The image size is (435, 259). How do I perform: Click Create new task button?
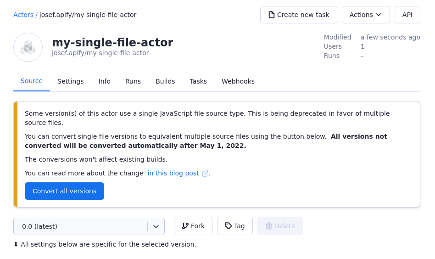tap(299, 15)
